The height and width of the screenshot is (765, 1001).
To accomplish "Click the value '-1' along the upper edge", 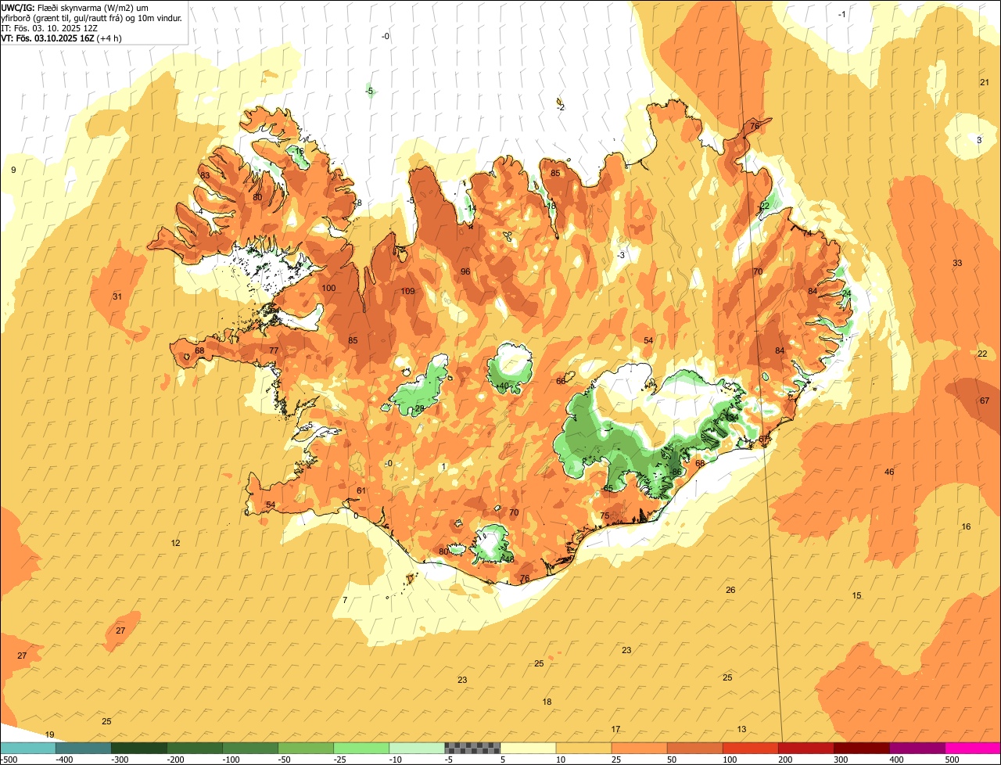I will pyautogui.click(x=841, y=14).
